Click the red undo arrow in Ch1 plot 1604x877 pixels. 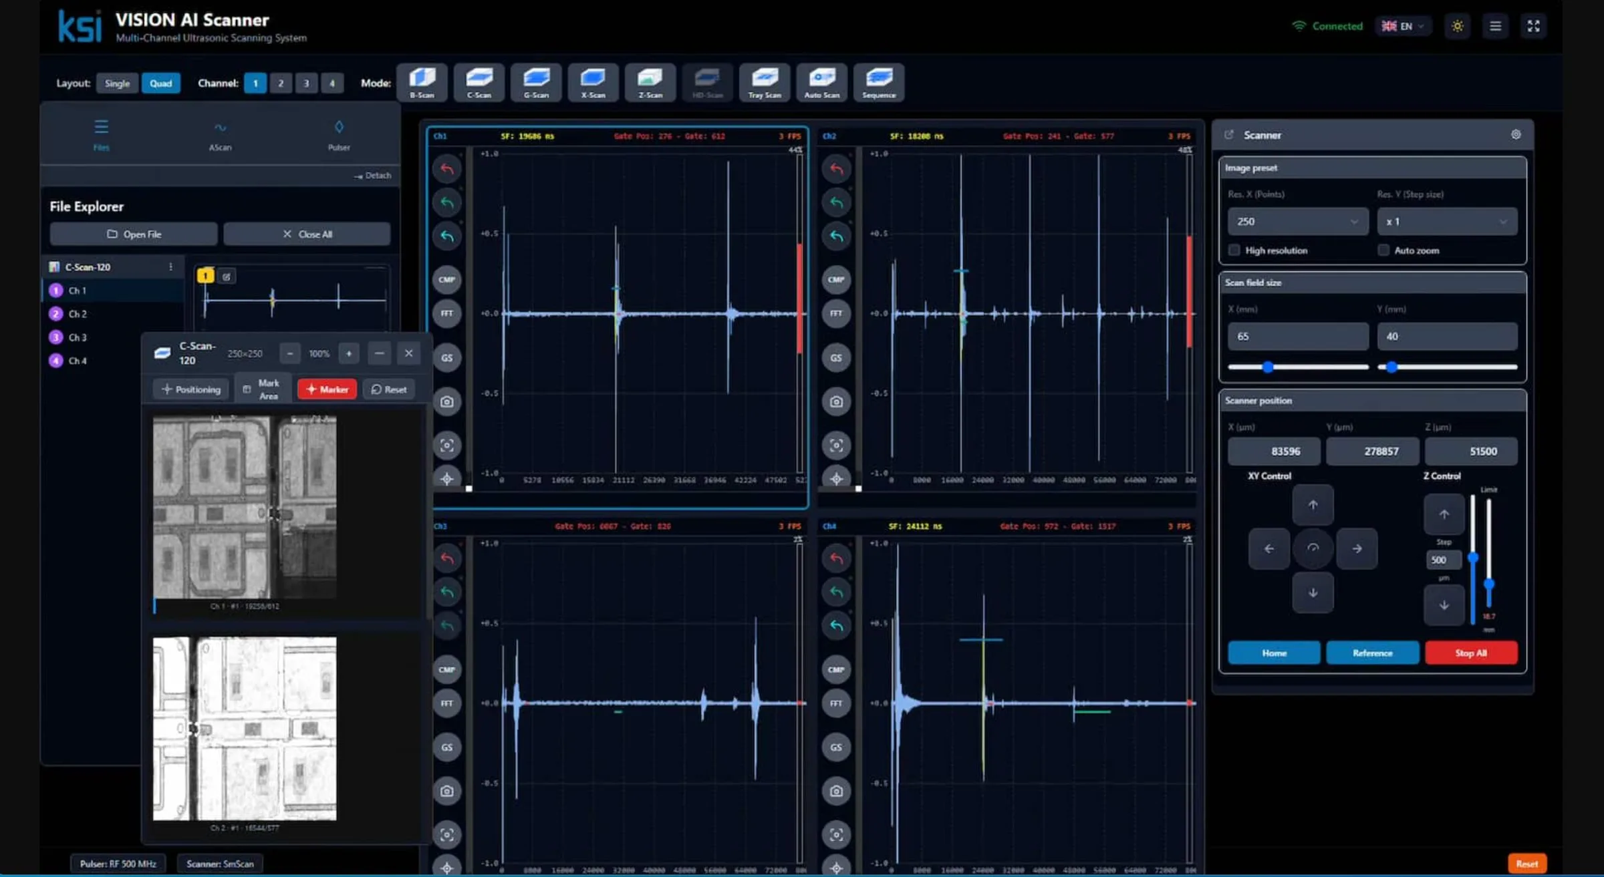coord(447,169)
